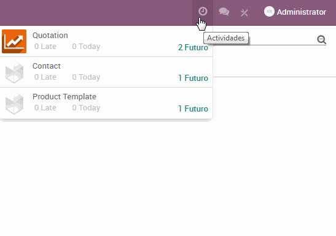Select 0 Today under Product Template
The width and height of the screenshot is (336, 236).
click(x=86, y=108)
